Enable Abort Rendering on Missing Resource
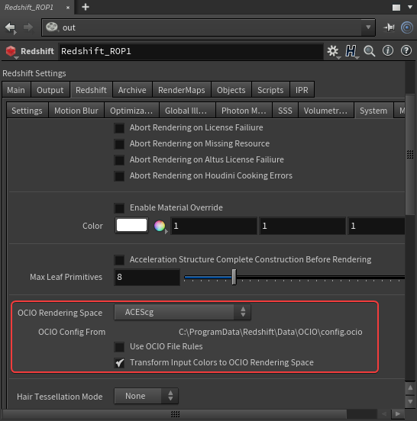The height and width of the screenshot is (421, 417). pos(119,144)
